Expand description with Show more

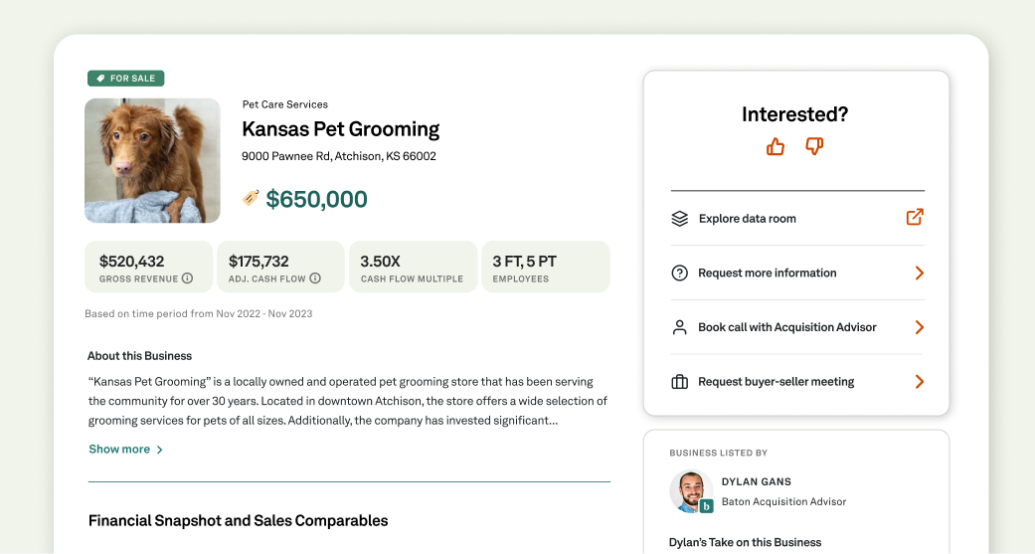[125, 450]
